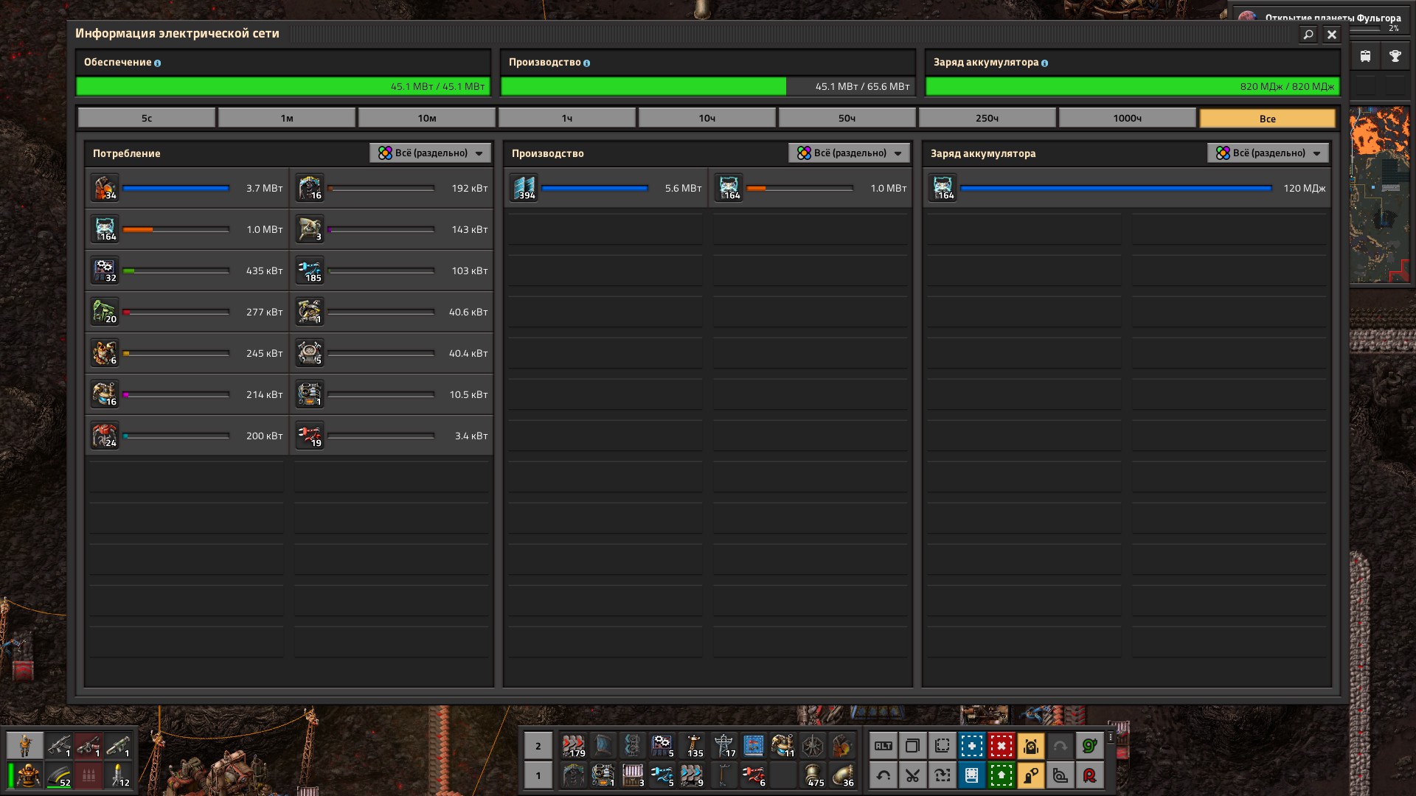Select the red deconstruction planner shortcut
This screenshot has width=1416, height=796.
coord(1001,746)
